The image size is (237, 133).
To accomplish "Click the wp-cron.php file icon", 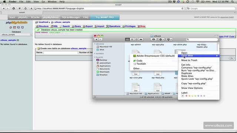I will [136, 74].
